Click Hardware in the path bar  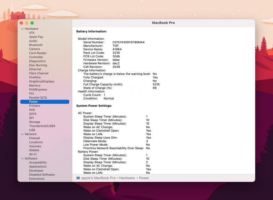point(127,178)
